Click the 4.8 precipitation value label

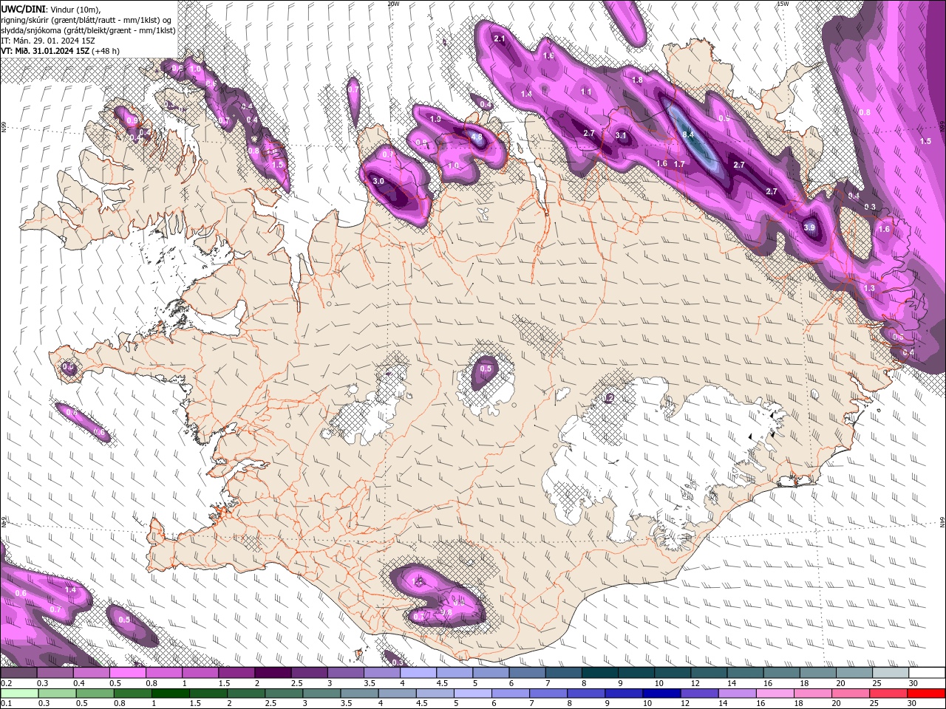pyautogui.click(x=477, y=137)
